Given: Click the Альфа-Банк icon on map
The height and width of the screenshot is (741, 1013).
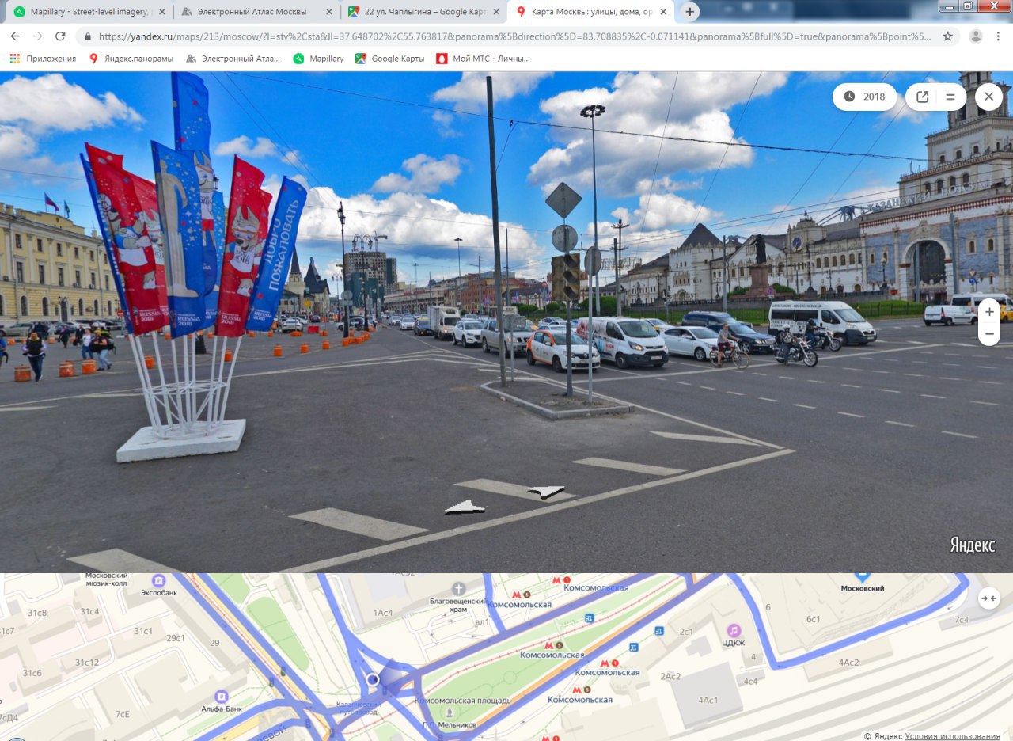Looking at the screenshot, I should [x=222, y=697].
